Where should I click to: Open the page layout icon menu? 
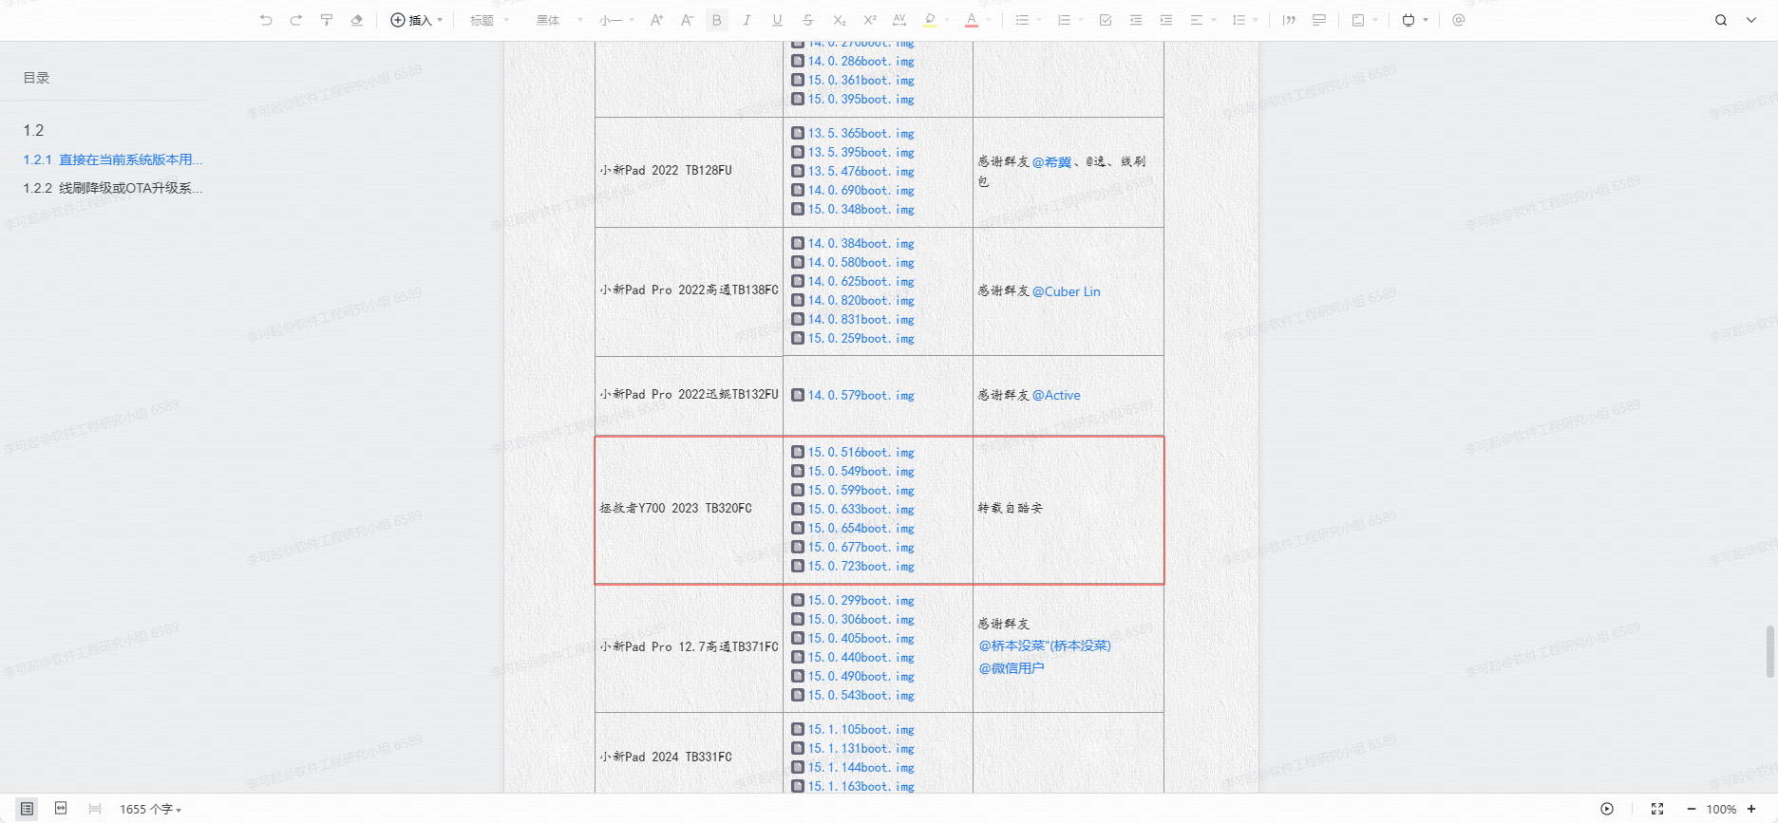[x=1364, y=20]
